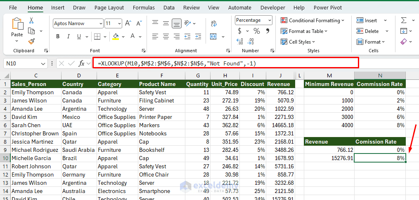Viewport: 419px width, 200px height.
Task: Click the Insert Function fx icon
Action: coord(81,63)
